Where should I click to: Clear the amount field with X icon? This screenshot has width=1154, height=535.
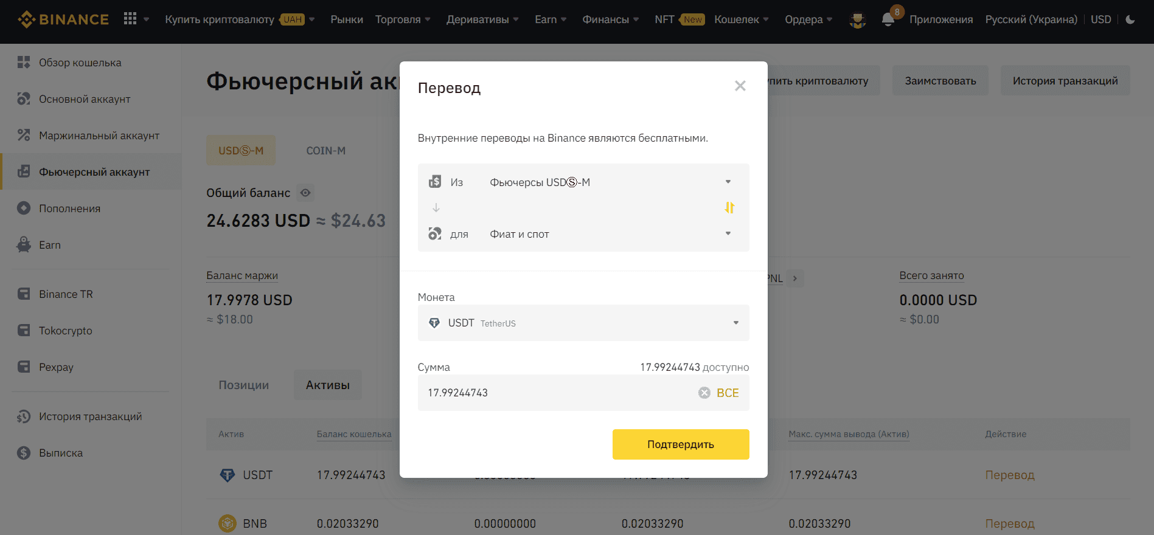click(x=704, y=393)
